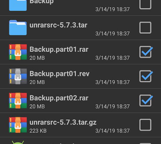Tap the Backup.part01.rar archive icon
This screenshot has width=161, height=144.
[18, 52]
